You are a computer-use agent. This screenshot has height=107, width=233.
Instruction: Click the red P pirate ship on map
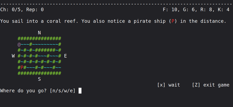coord(22,67)
